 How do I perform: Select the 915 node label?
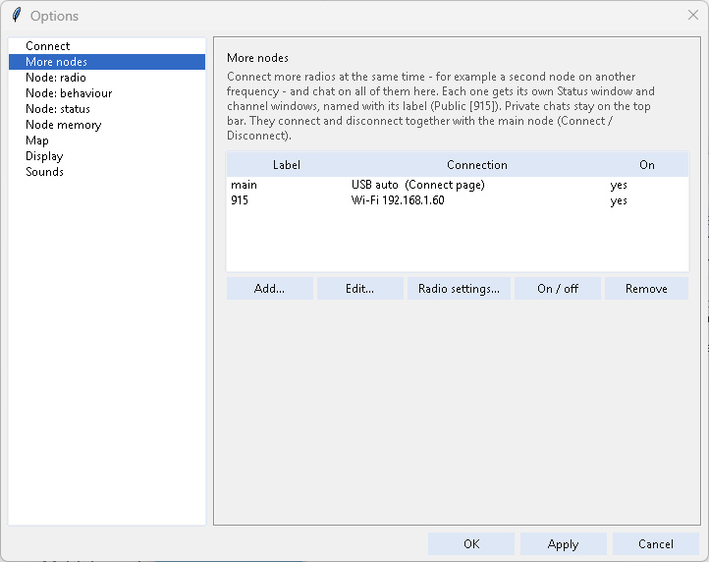tap(240, 200)
